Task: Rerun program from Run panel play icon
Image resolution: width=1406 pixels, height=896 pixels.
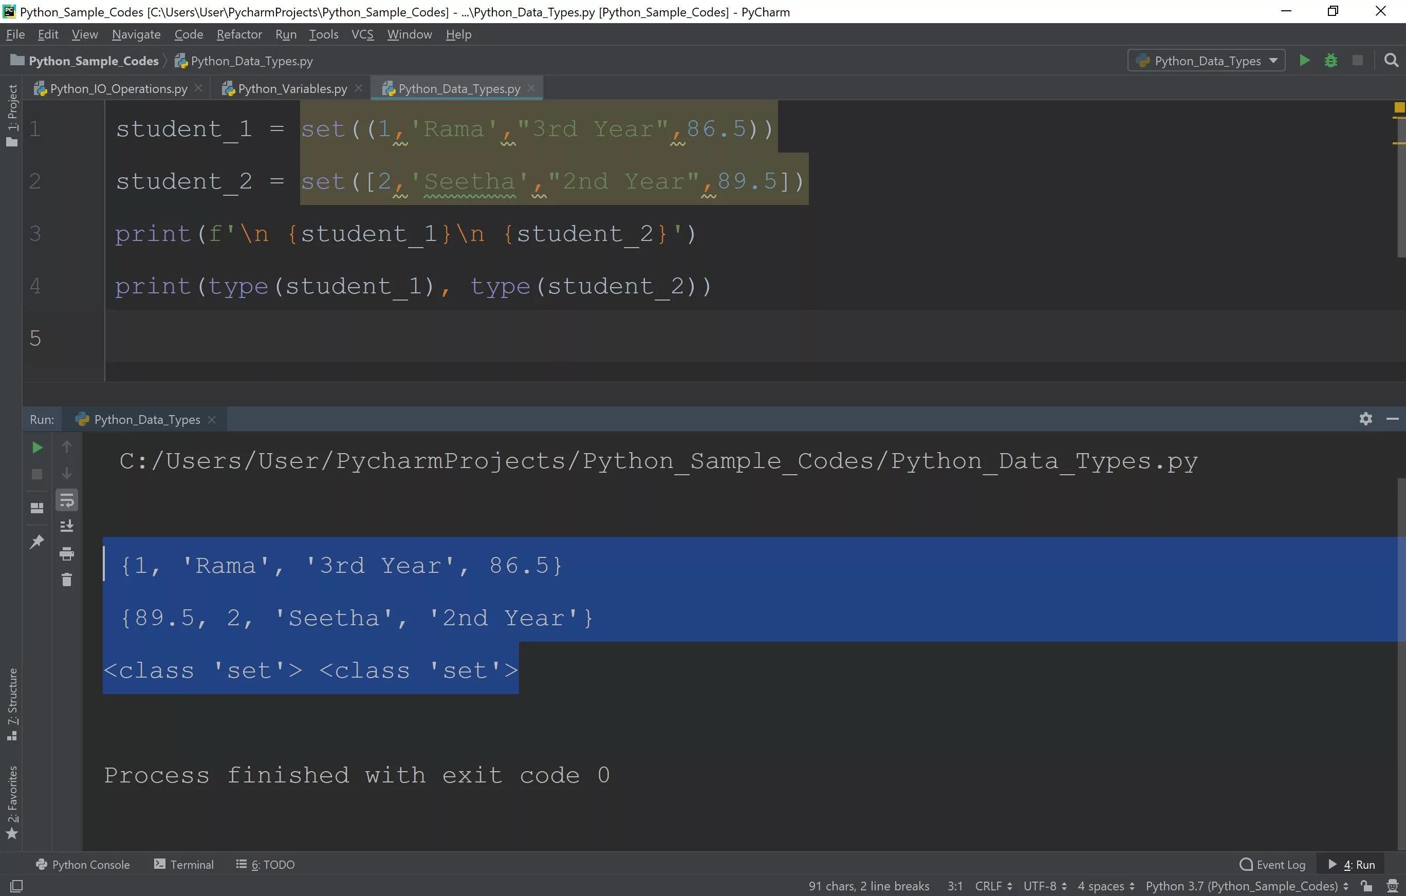Action: click(37, 447)
